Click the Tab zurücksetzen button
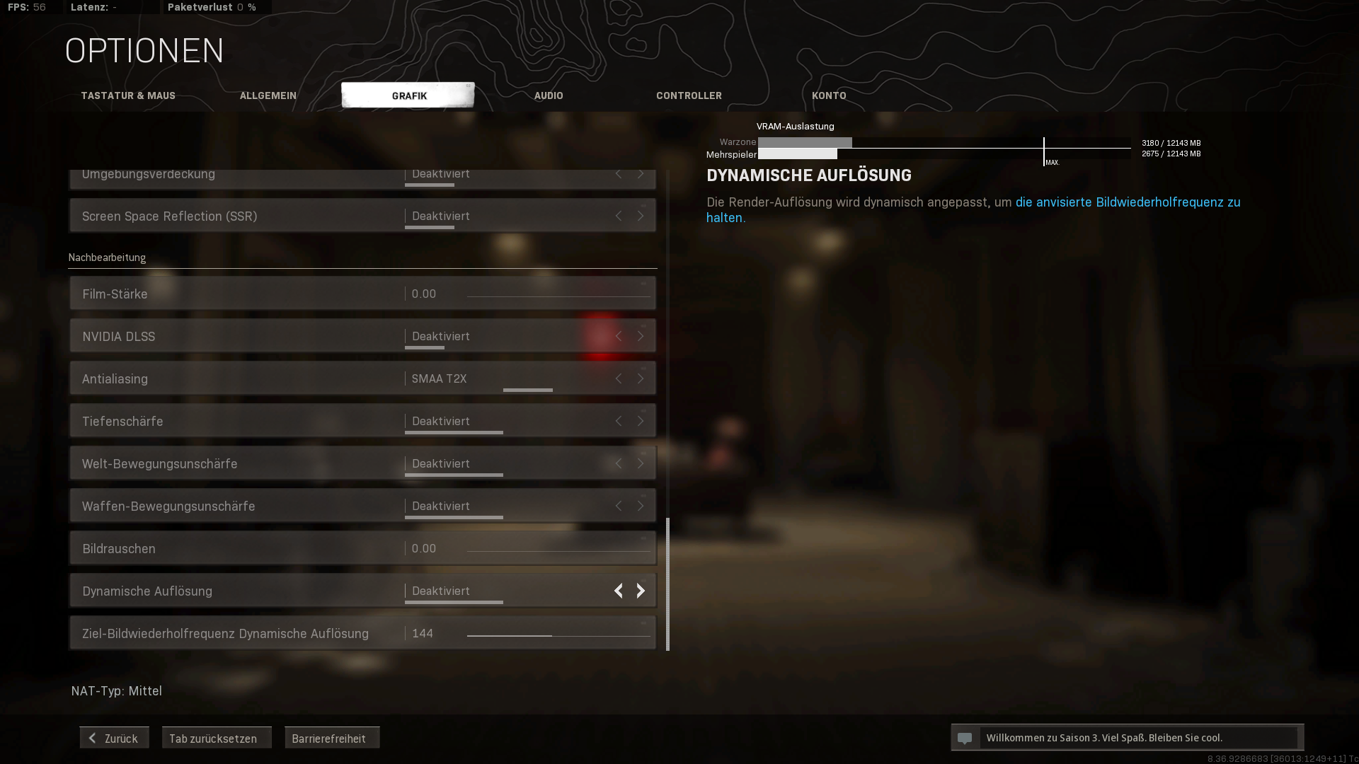The height and width of the screenshot is (764, 1359). pos(217,738)
